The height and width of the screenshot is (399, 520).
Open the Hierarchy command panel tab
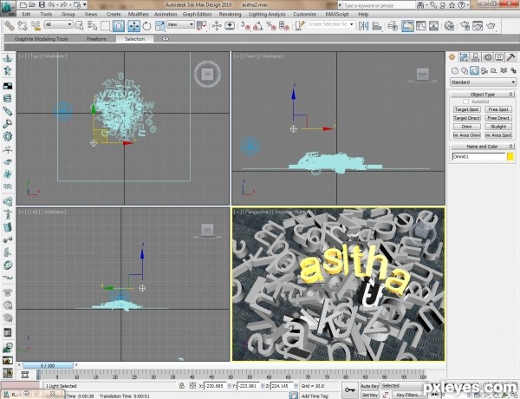[x=476, y=57]
